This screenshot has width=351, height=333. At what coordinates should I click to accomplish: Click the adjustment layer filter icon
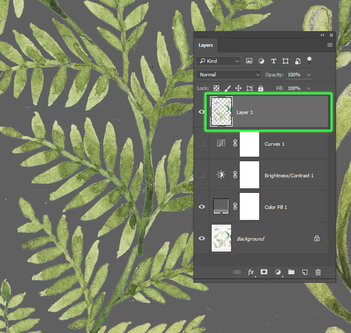(261, 61)
